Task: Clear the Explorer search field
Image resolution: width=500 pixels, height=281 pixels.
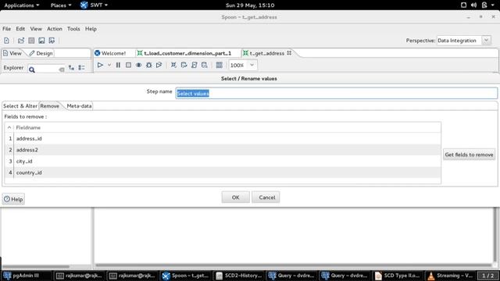Action: (x=62, y=69)
